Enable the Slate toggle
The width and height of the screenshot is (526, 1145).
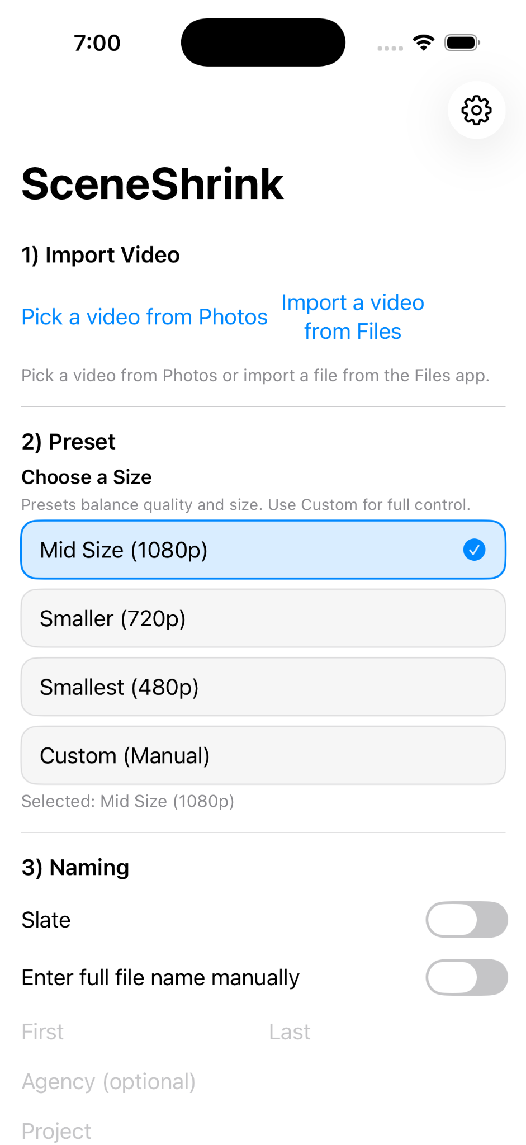pos(466,920)
